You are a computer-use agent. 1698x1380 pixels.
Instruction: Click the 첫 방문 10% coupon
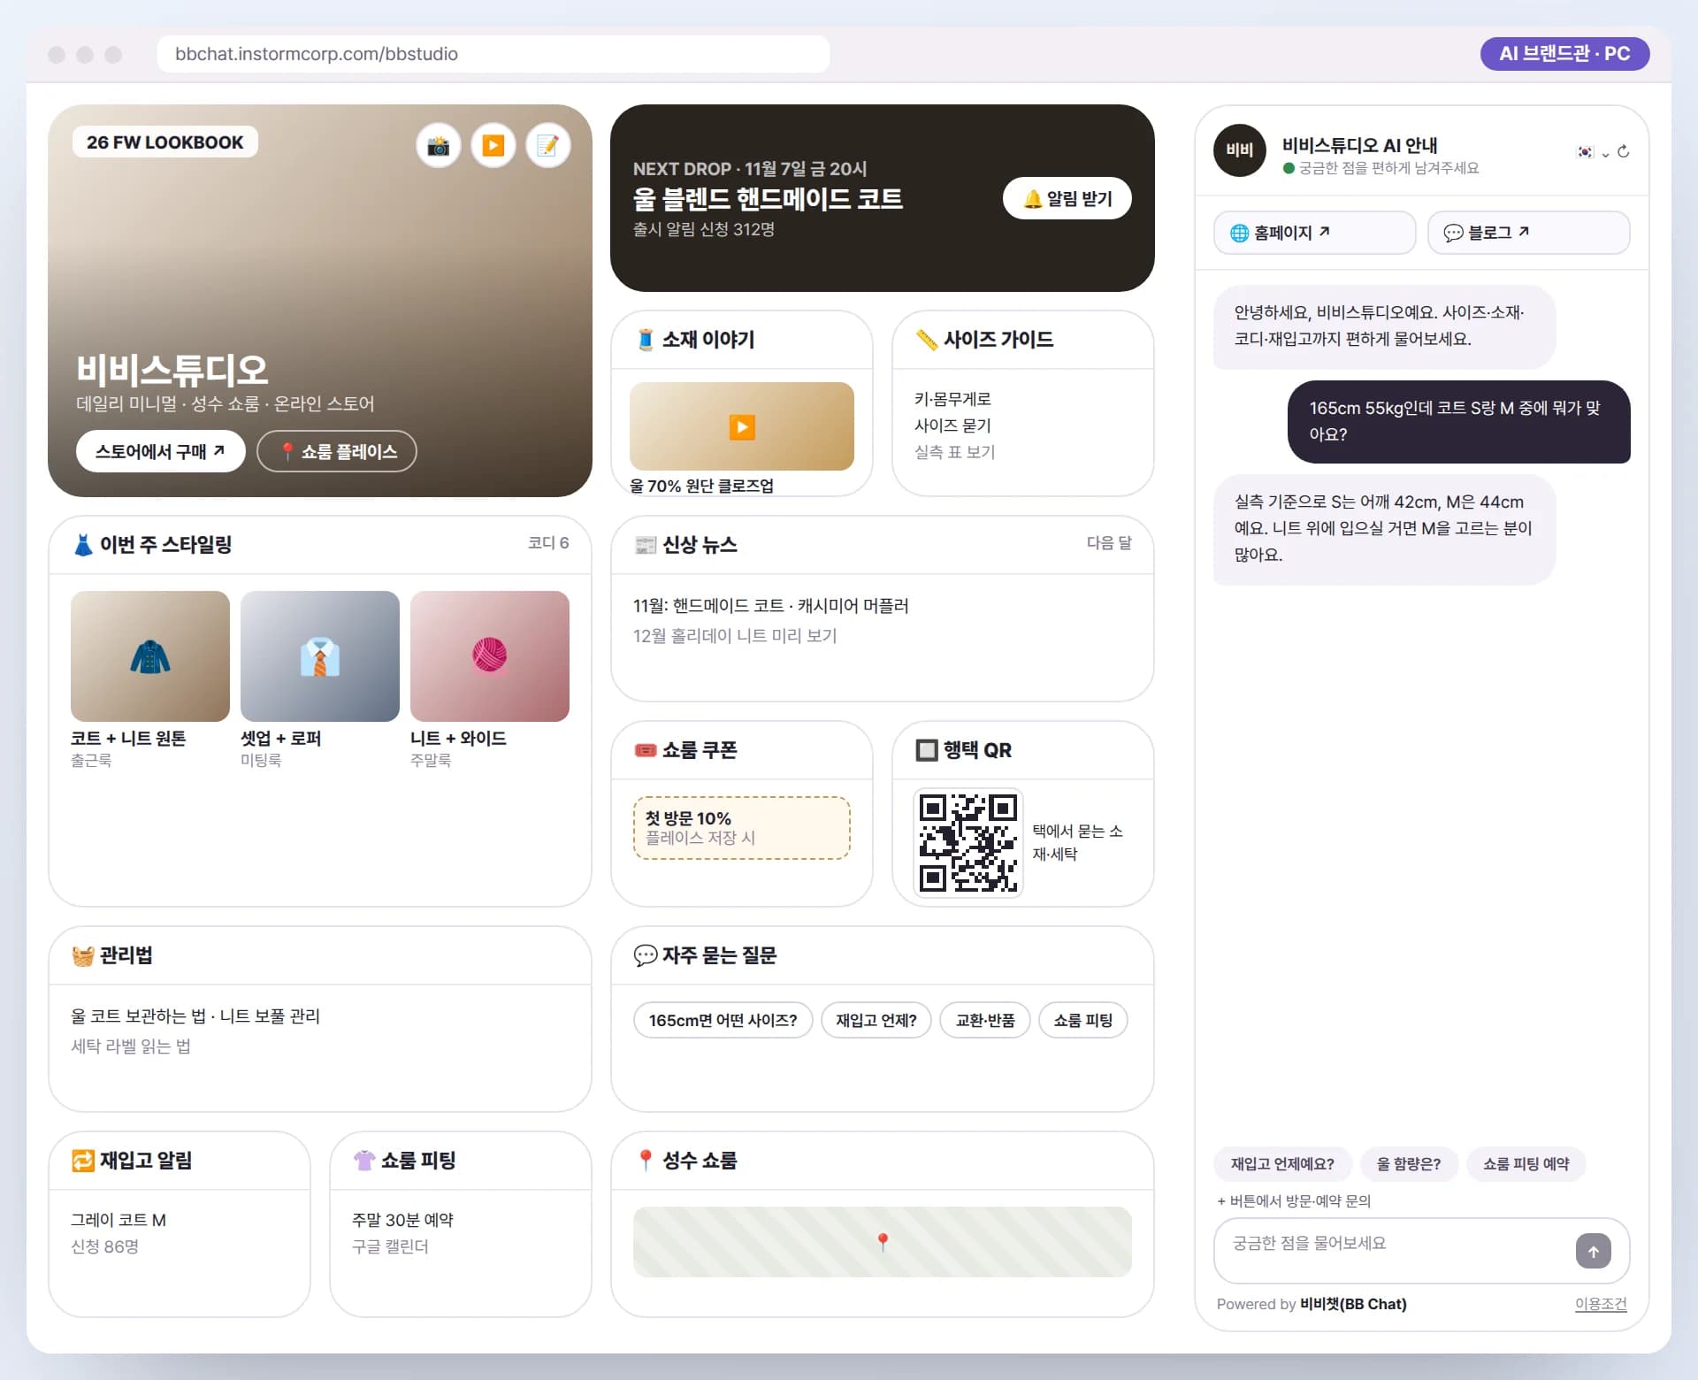pyautogui.click(x=741, y=828)
